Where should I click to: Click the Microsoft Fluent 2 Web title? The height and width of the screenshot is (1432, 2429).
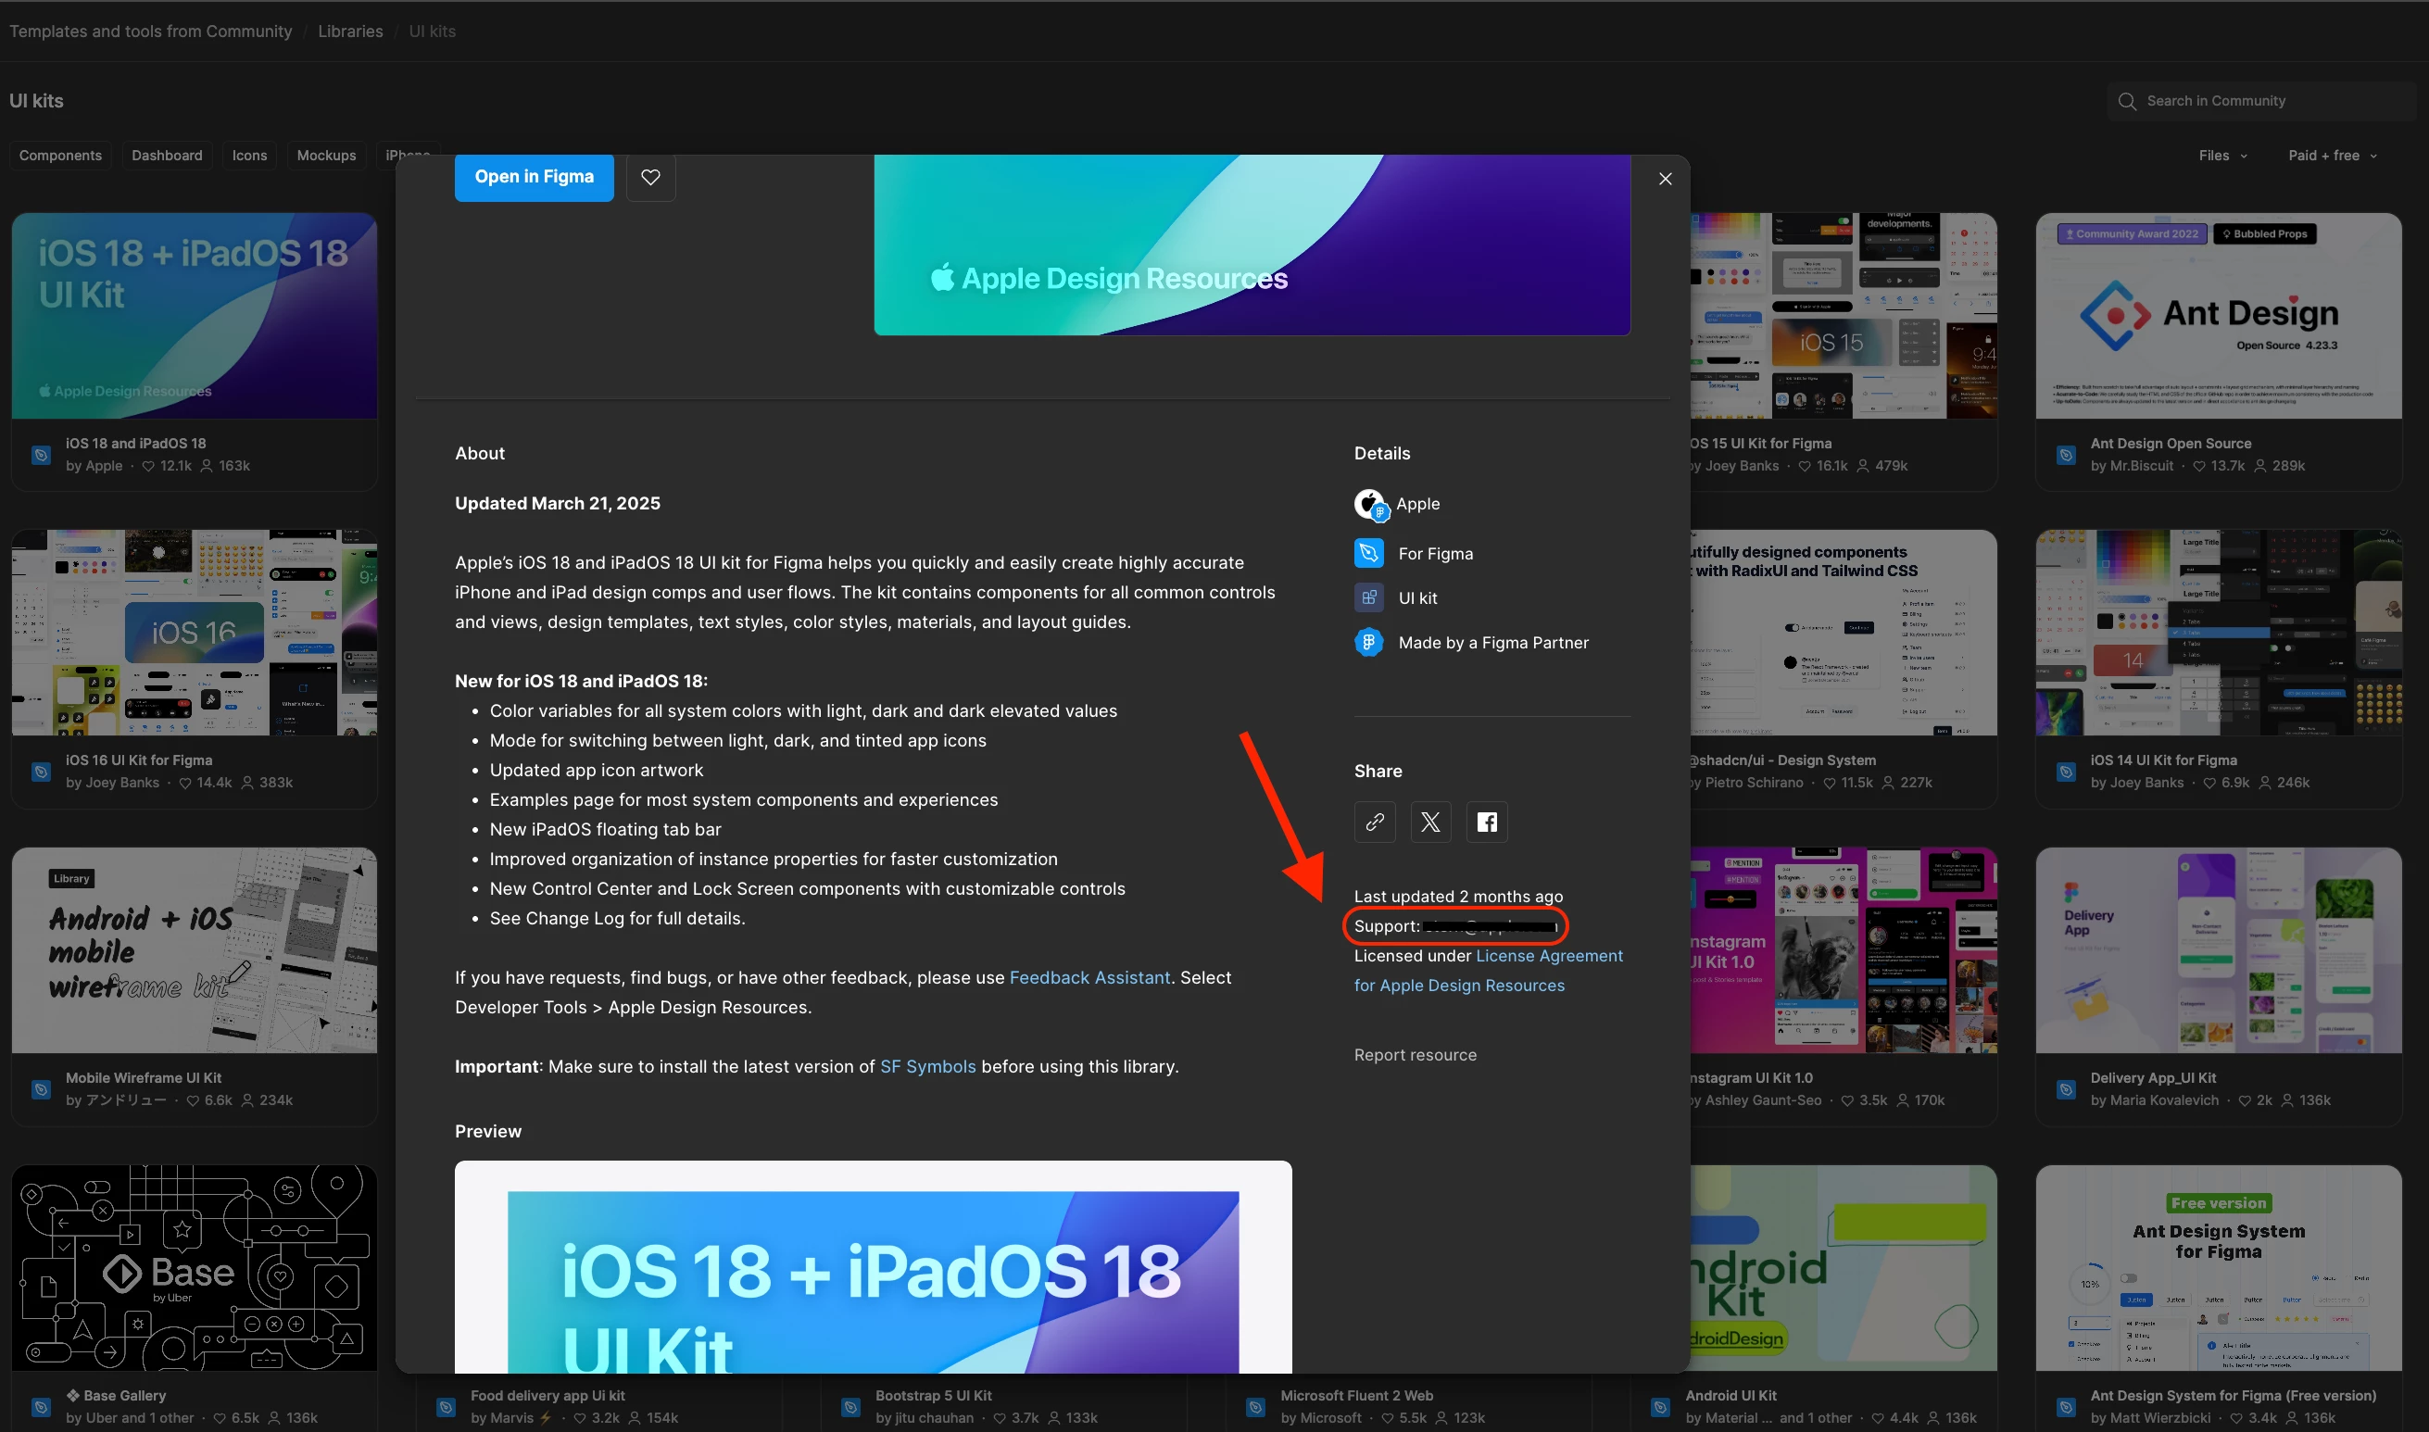coord(1356,1395)
